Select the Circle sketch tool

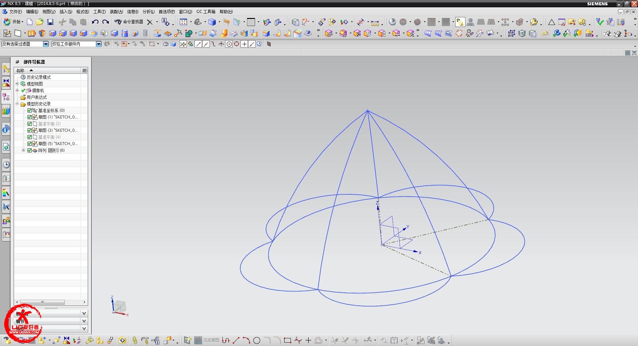(257, 340)
